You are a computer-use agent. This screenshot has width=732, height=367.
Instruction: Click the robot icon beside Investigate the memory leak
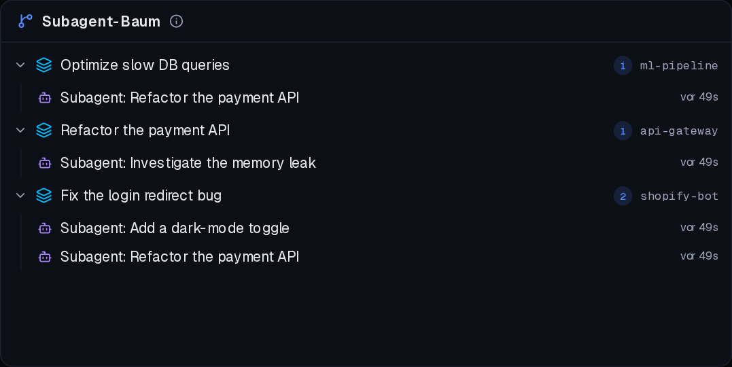[x=45, y=163]
